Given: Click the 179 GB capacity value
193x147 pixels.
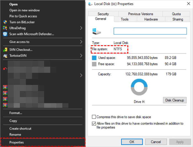Looking at the screenshot, I should tap(171, 74).
